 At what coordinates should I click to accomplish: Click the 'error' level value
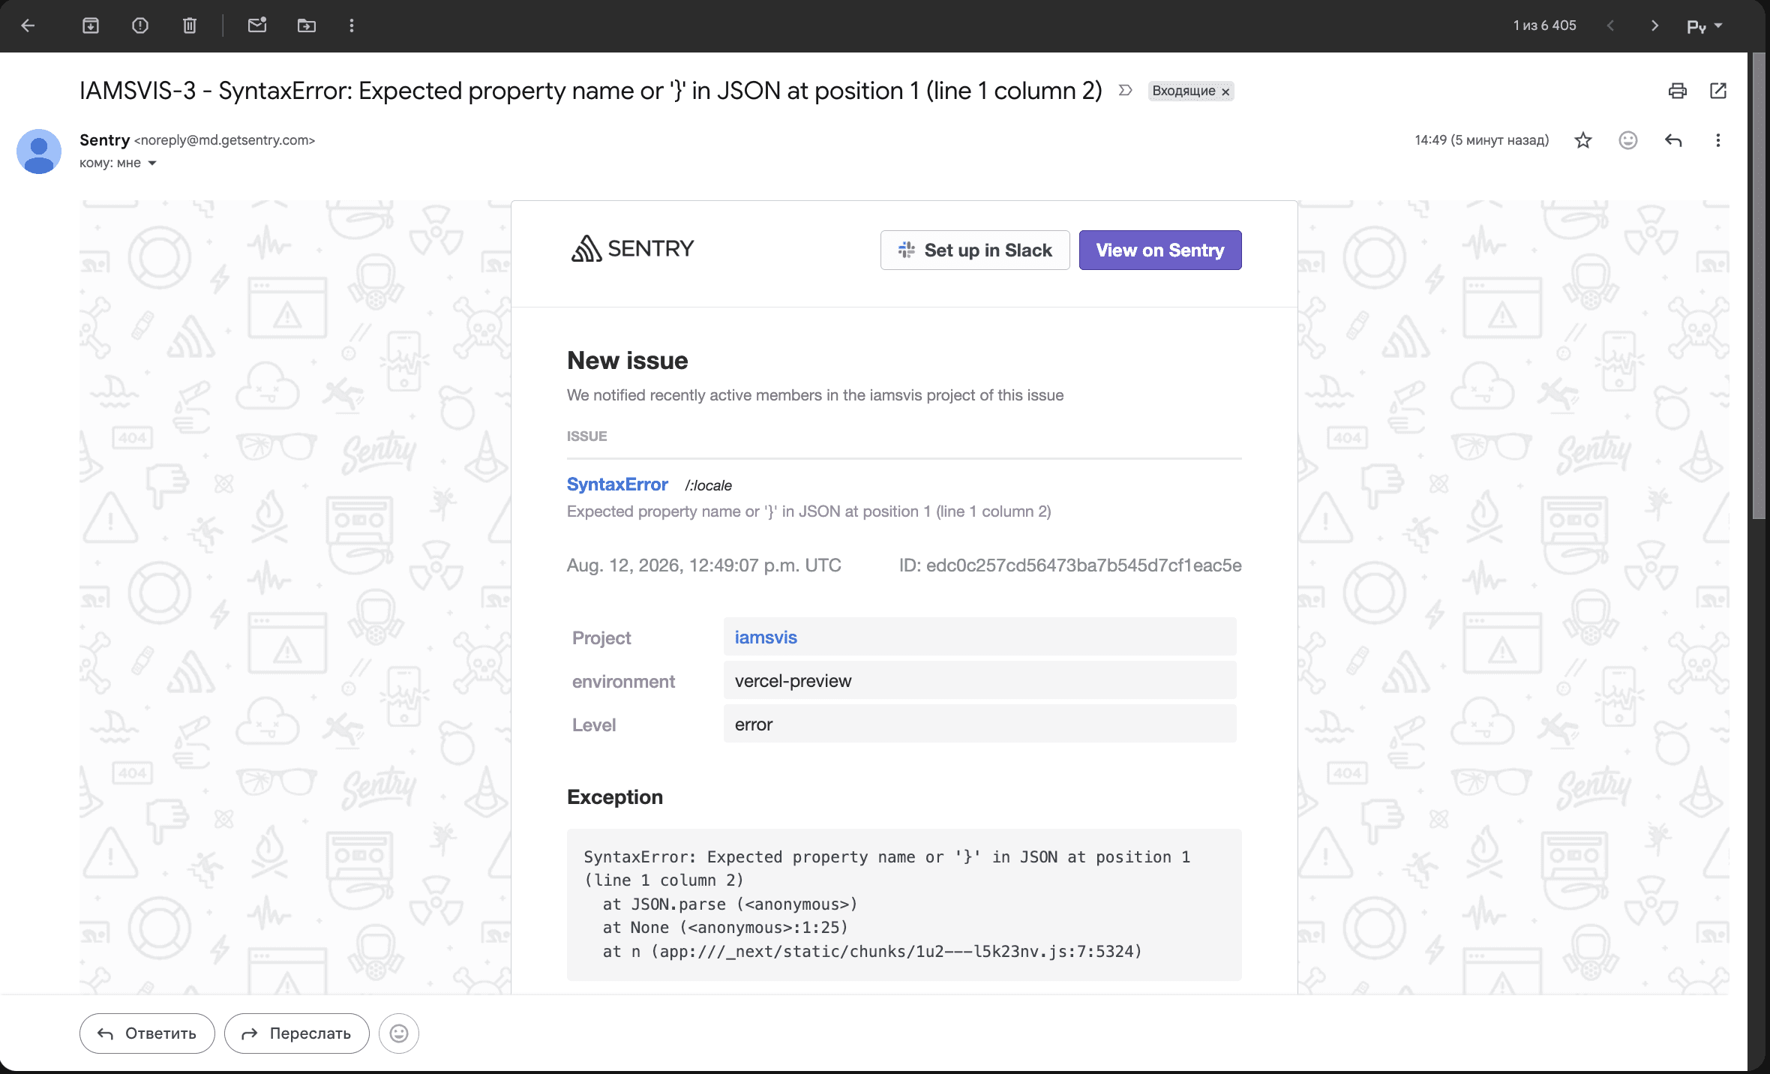click(754, 724)
